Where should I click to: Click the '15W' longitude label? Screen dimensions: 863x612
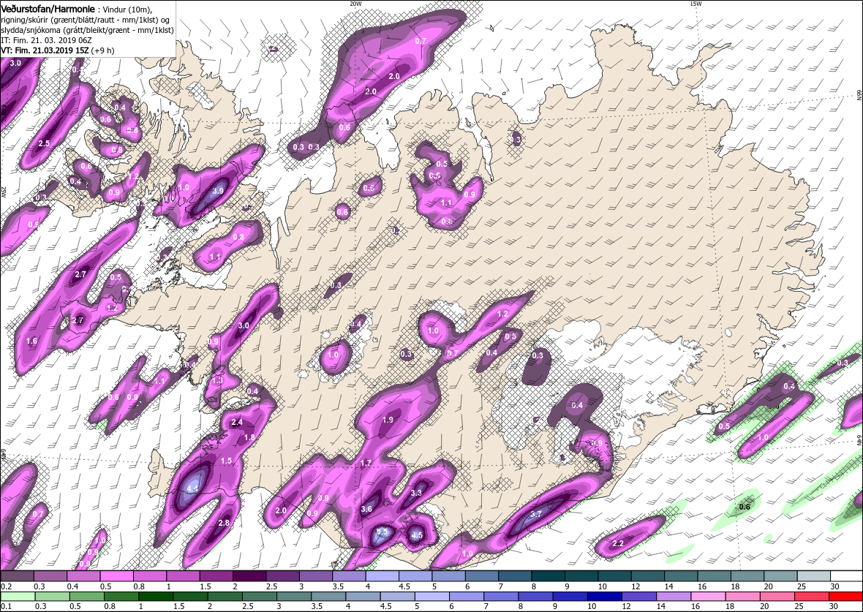(x=696, y=4)
